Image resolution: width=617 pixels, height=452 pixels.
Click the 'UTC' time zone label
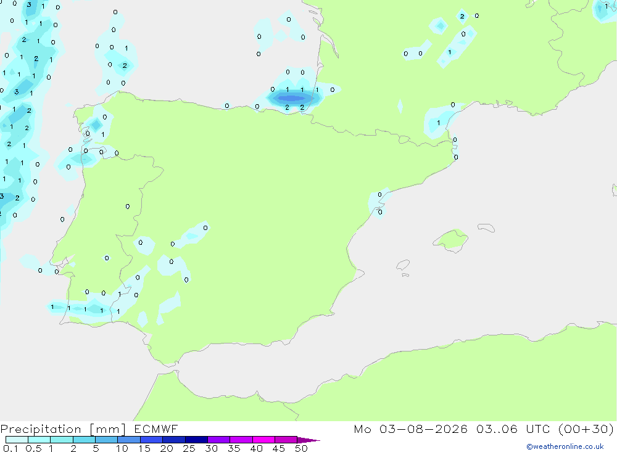[538, 429]
